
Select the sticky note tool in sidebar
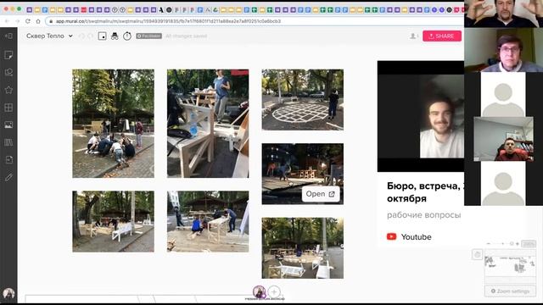(8, 55)
